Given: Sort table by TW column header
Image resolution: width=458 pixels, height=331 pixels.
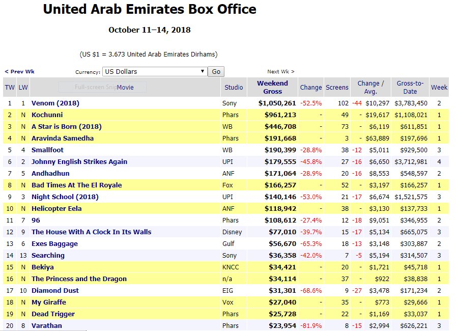Looking at the screenshot, I should (x=10, y=87).
